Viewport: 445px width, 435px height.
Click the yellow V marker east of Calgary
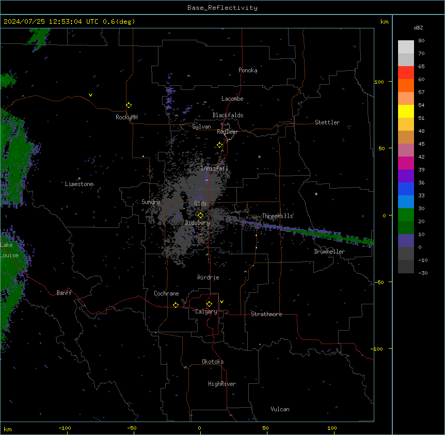(x=221, y=302)
